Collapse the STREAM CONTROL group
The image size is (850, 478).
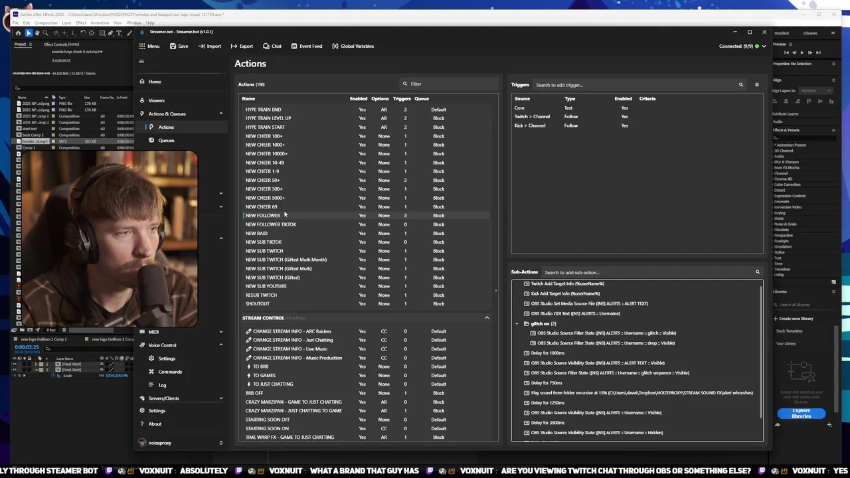tap(487, 318)
